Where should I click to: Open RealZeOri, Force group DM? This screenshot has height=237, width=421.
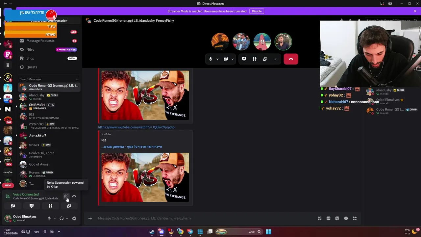pos(48,155)
